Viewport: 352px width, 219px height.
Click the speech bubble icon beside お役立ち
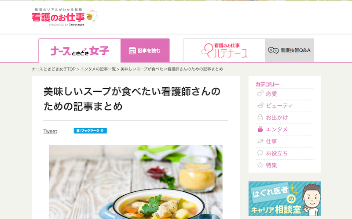tap(260, 153)
